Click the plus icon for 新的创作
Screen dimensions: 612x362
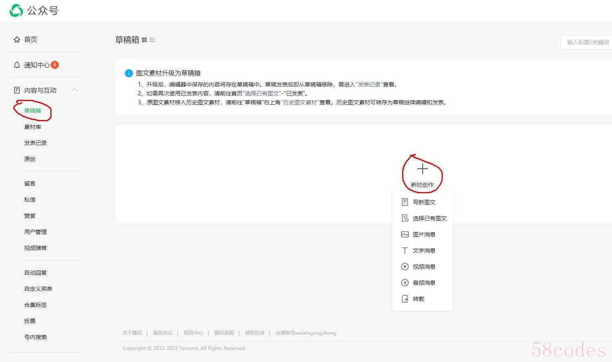point(422,169)
